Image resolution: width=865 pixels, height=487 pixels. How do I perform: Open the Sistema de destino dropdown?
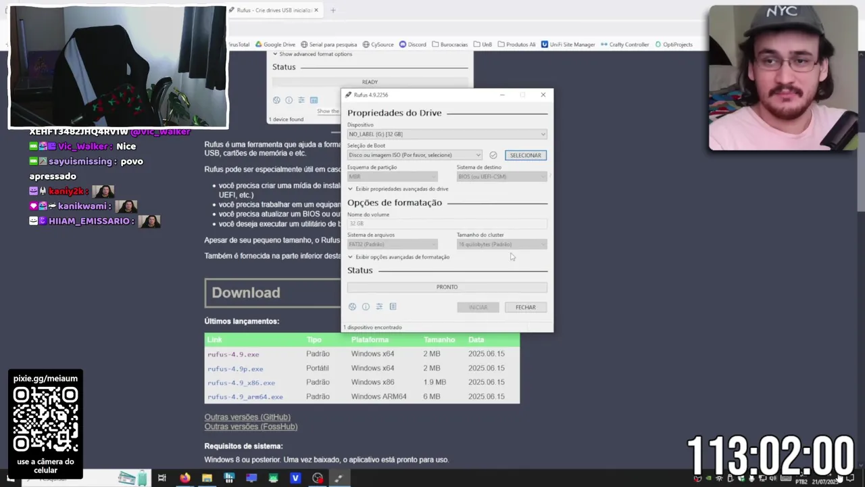501,177
